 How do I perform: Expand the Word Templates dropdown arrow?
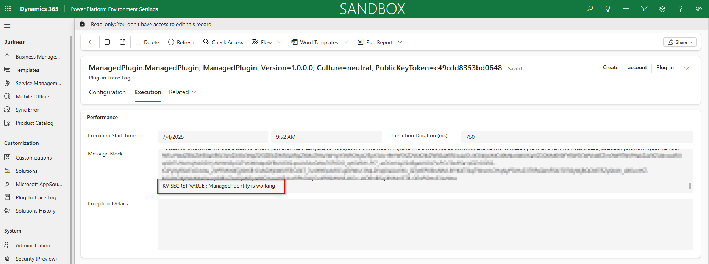345,42
